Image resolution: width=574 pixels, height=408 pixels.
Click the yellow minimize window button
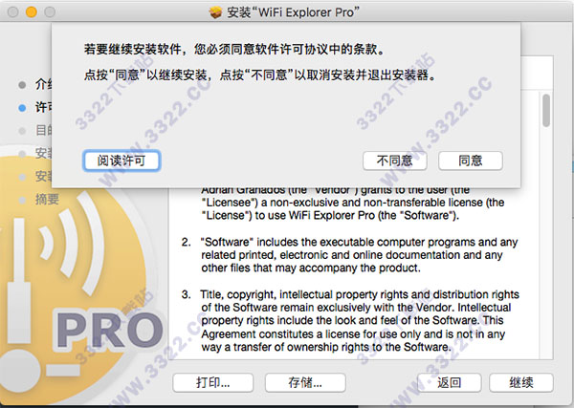pyautogui.click(x=32, y=12)
